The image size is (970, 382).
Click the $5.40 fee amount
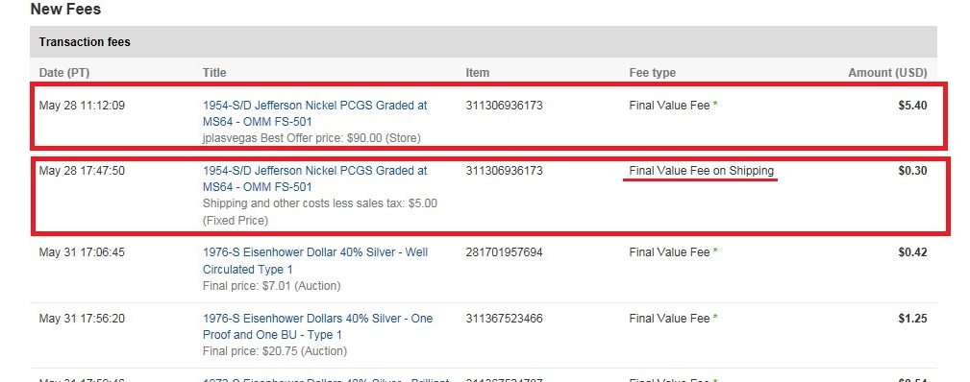point(912,105)
